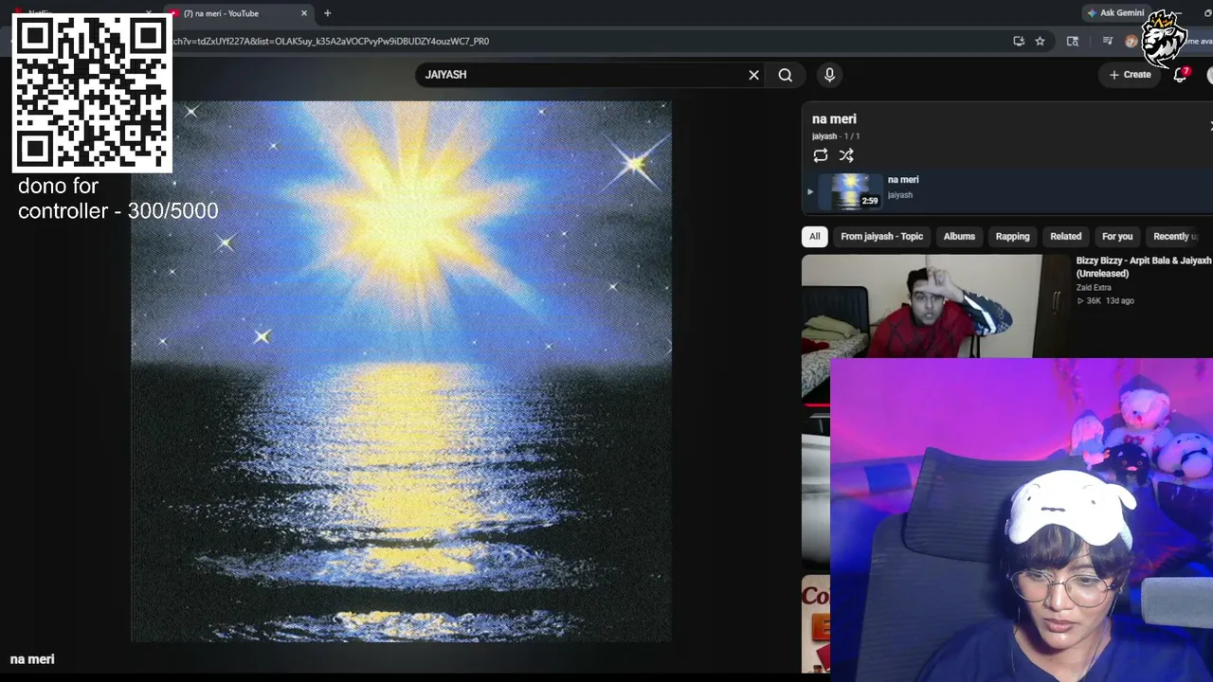The width and height of the screenshot is (1213, 682).
Task: Toggle shuffle playlist for na meri
Action: click(846, 155)
